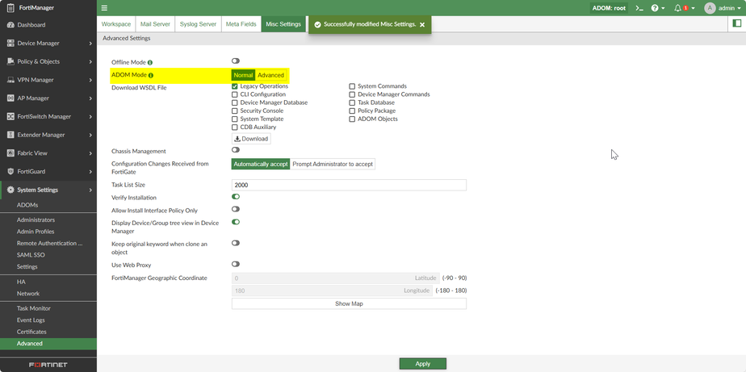Expand Policy & Objects submenu arrow
Viewport: 746px width, 372px height.
(90, 61)
